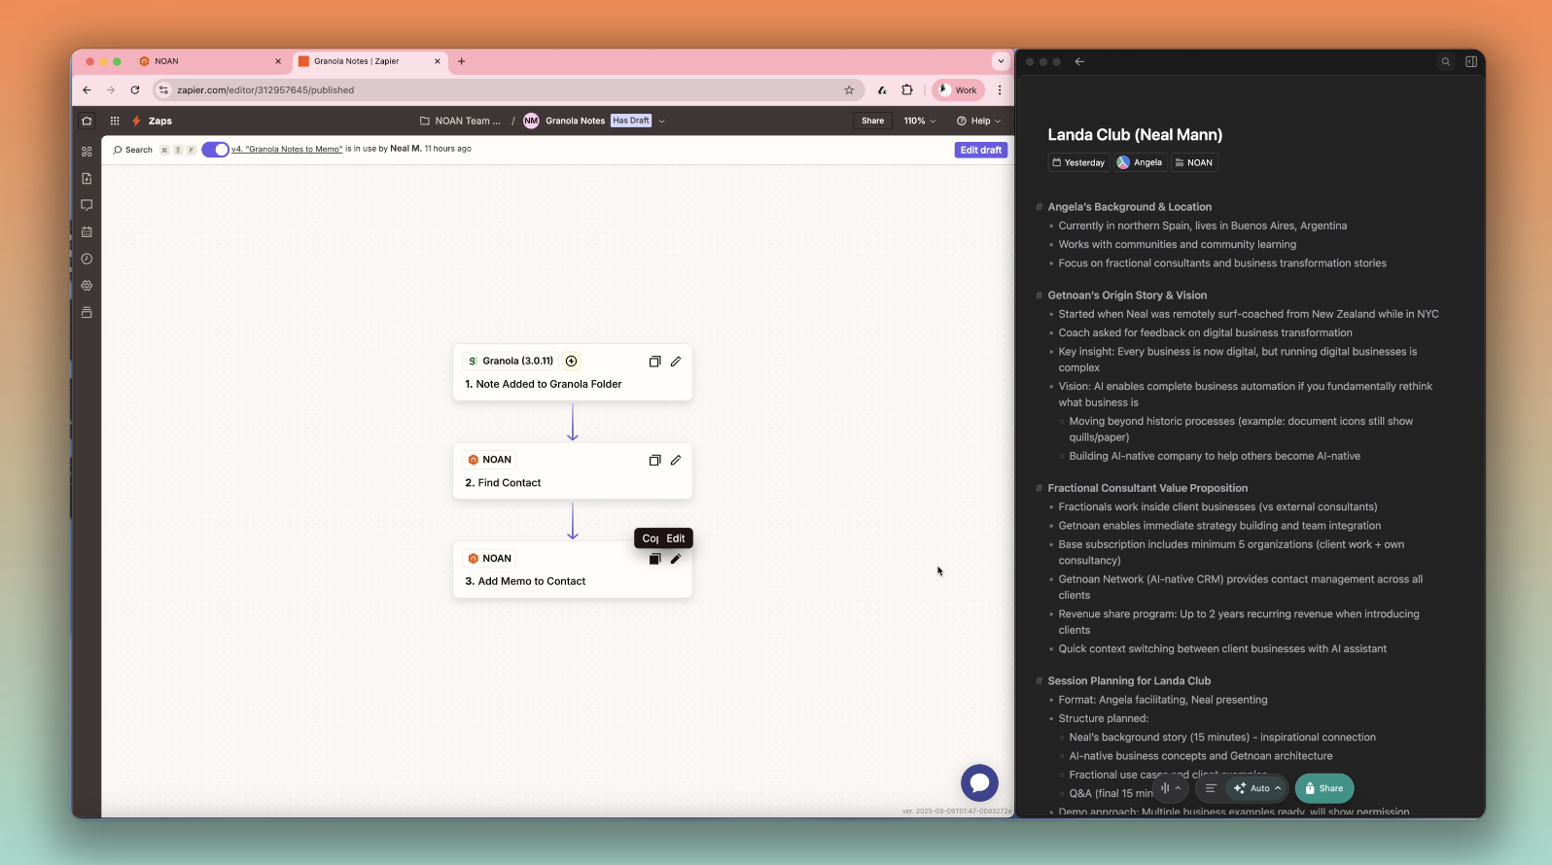
Task: Click Has Draft badge
Action: coord(631,121)
